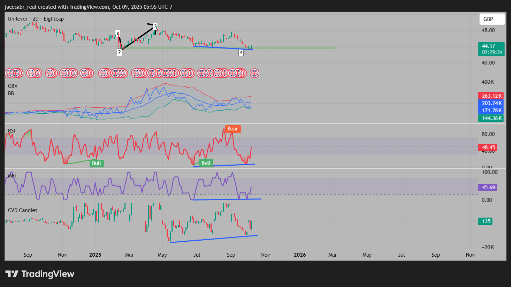The width and height of the screenshot is (511, 287).
Task: Click the 400K OBV axis level
Action: click(x=488, y=82)
